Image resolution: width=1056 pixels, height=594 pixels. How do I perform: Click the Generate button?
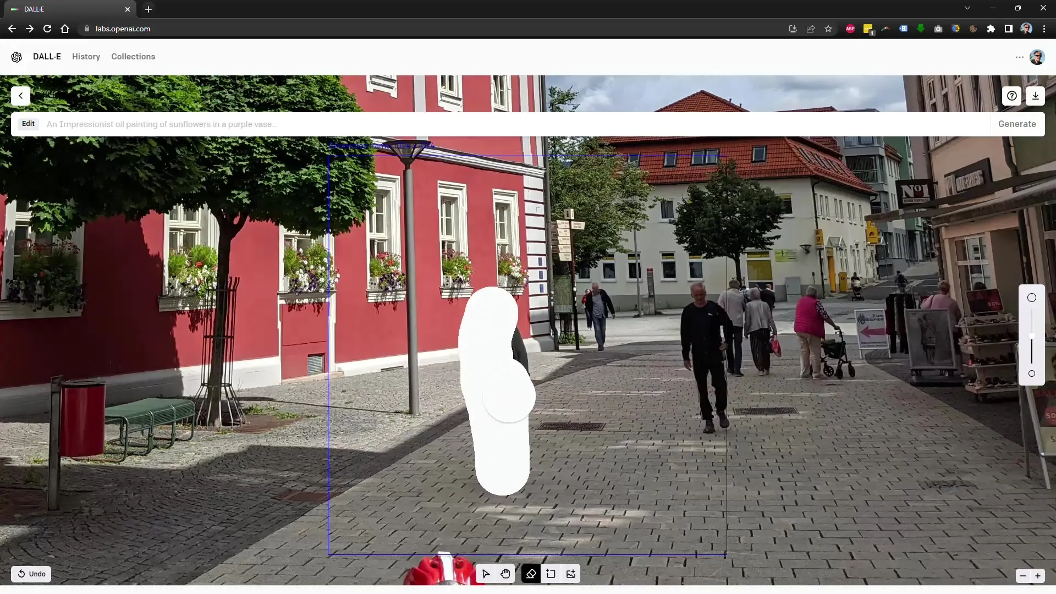(x=1017, y=124)
